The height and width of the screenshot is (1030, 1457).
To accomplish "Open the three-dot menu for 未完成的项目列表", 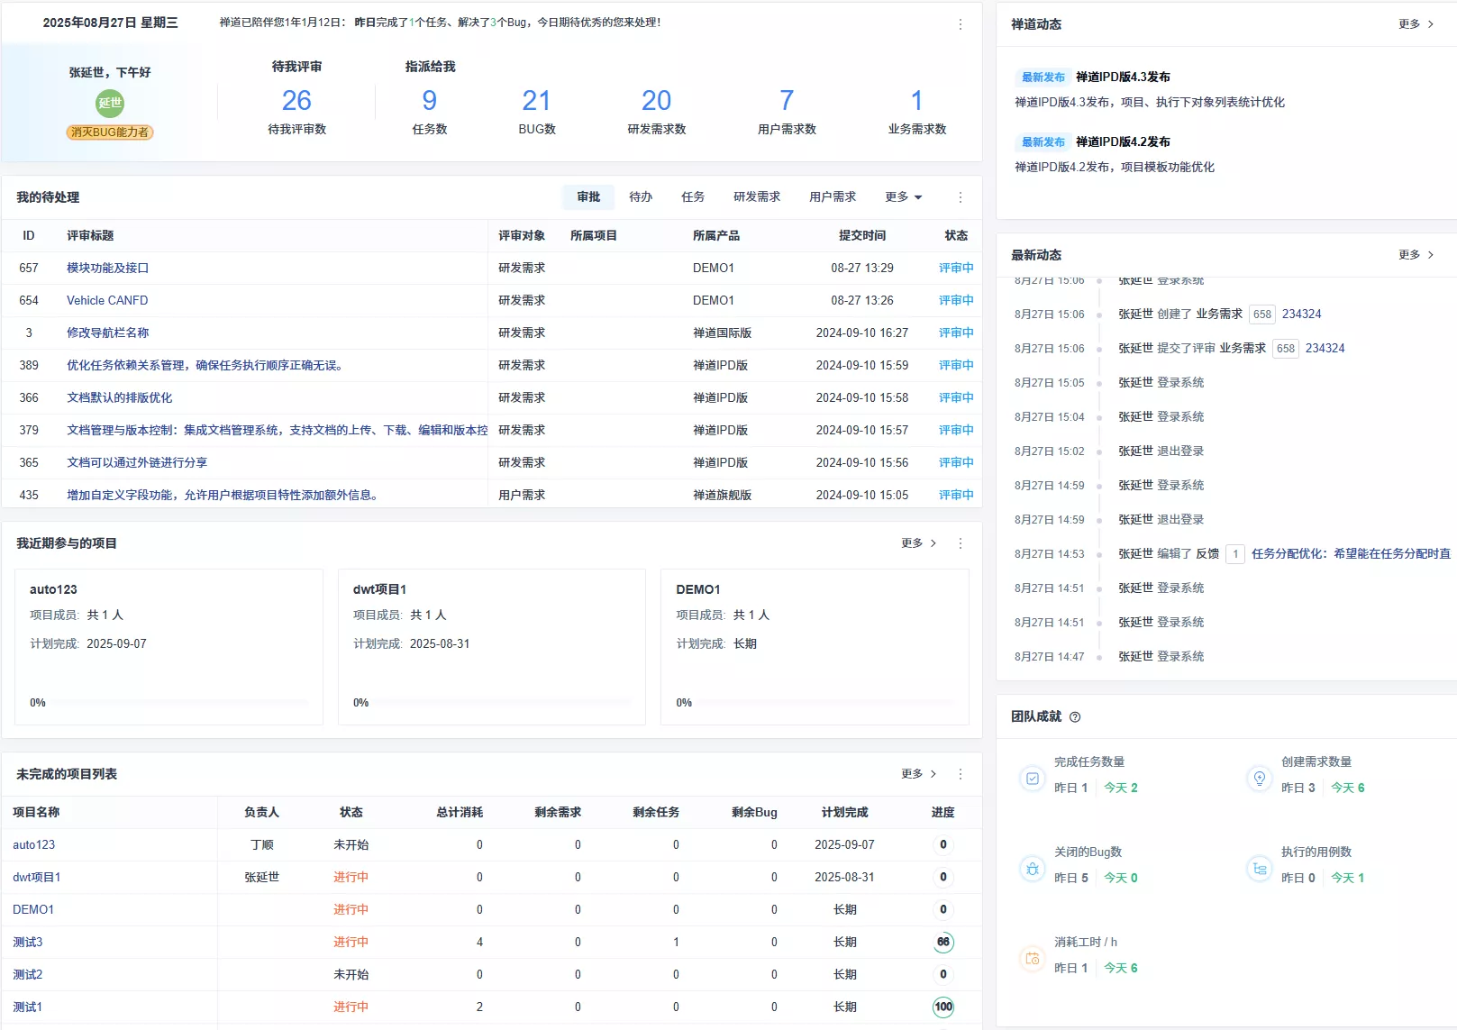I will click(x=960, y=774).
